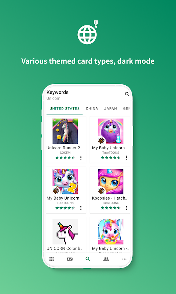This screenshot has width=176, height=294.
Task: Open the apps grid bottom navigation icon
Action: pyautogui.click(x=51, y=259)
